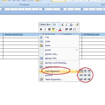Open Borders and Shading... dialog
This screenshot has height=105, width=105.
point(59,63)
